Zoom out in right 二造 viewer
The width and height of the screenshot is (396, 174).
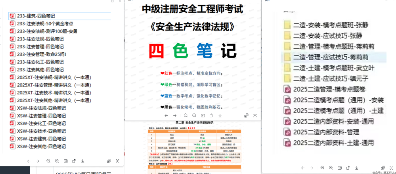tap(323, 168)
